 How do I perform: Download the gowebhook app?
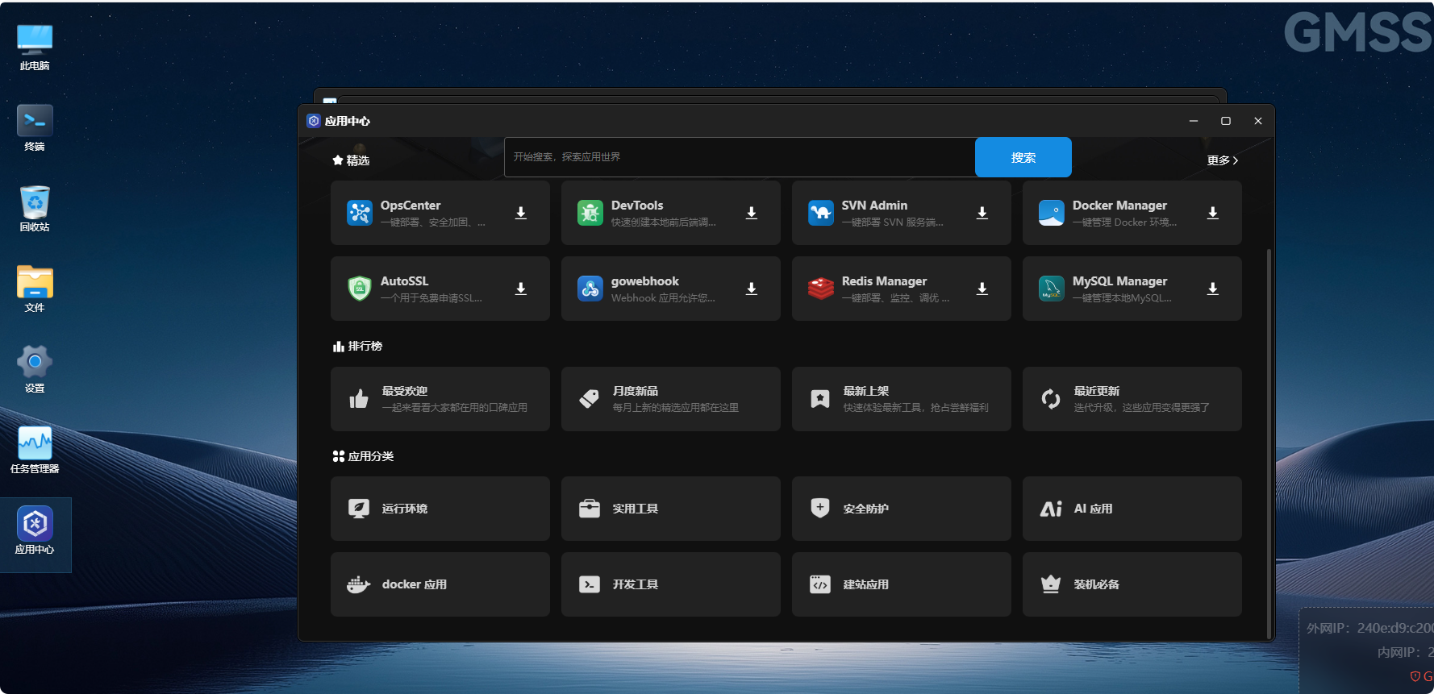752,289
